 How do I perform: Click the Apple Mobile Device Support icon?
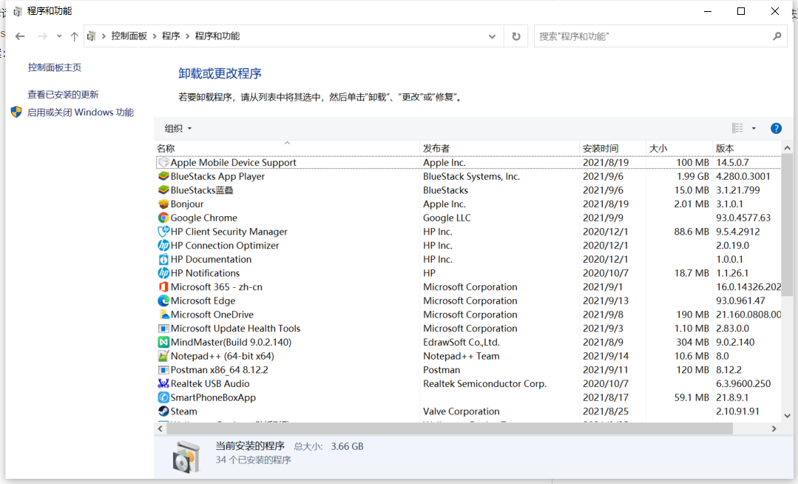[163, 163]
